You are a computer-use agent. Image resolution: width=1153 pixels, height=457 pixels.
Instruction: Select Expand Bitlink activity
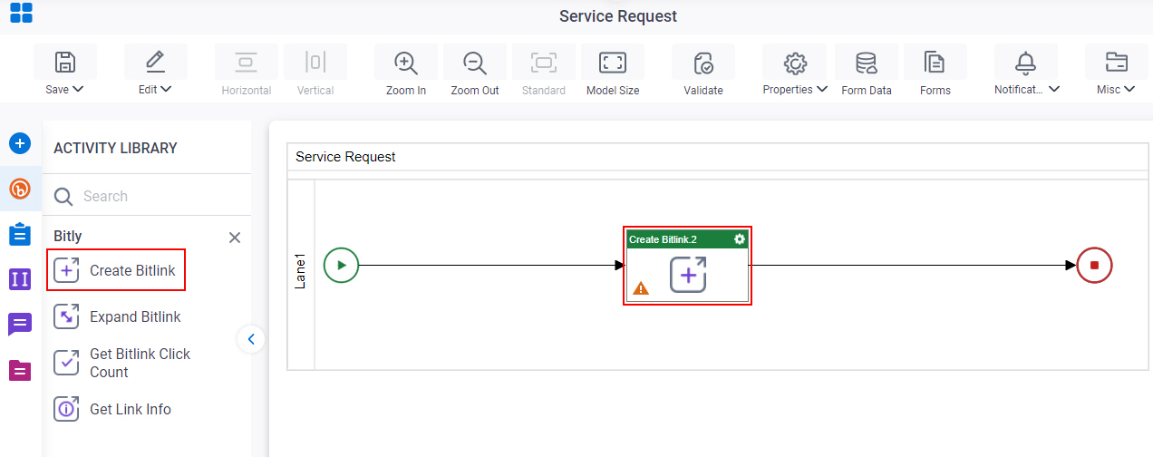(x=118, y=316)
